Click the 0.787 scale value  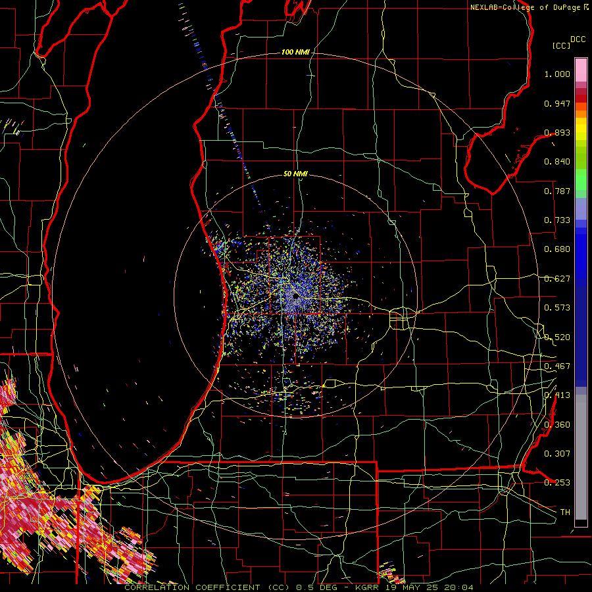point(557,191)
